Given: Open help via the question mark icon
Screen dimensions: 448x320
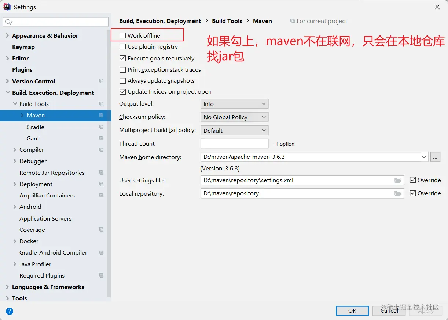Looking at the screenshot, I should (x=10, y=311).
